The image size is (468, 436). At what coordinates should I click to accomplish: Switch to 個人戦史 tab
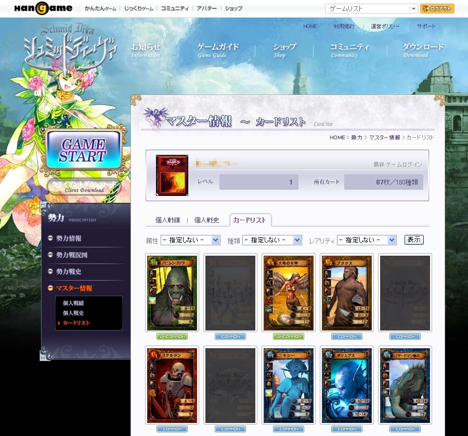[206, 220]
